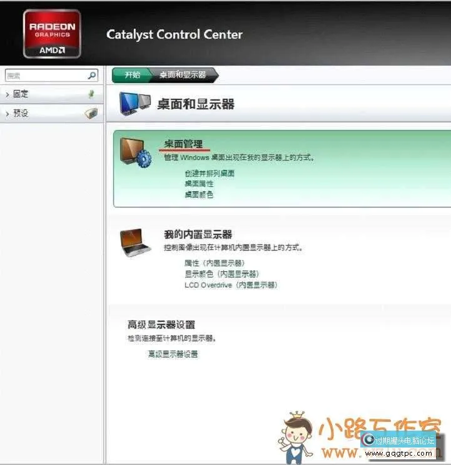The width and height of the screenshot is (451, 465).
Task: Open 属性（内置显示器） link
Action: (x=215, y=263)
